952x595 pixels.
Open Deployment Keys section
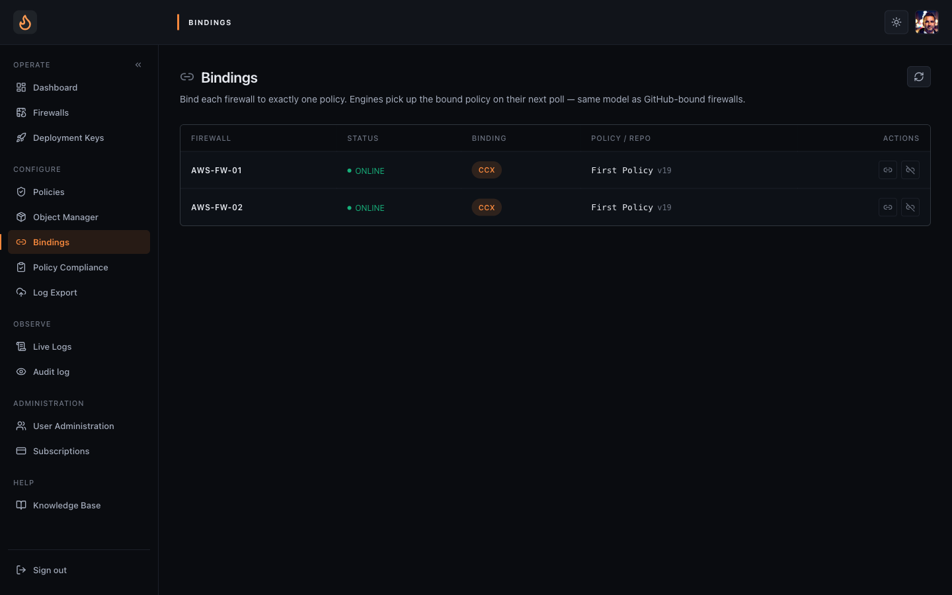tap(79, 138)
